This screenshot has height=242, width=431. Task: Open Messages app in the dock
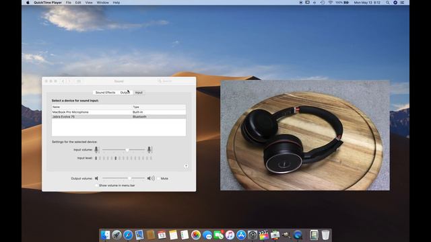tap(207, 235)
